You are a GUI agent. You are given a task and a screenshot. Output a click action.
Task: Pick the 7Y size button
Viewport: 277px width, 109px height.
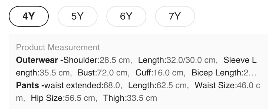[x=175, y=16]
